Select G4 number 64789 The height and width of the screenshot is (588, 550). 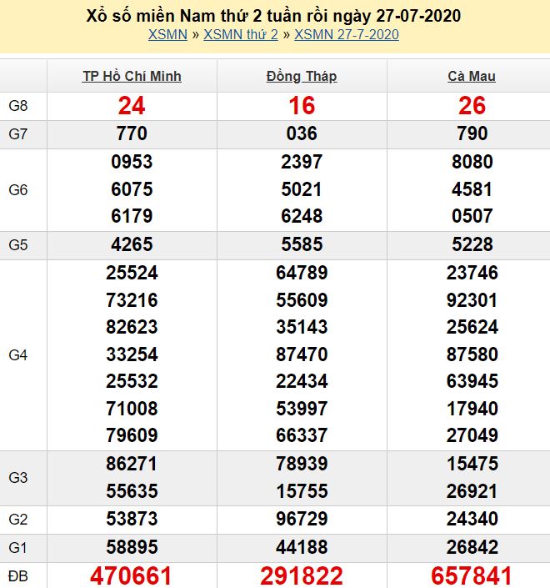(x=302, y=273)
